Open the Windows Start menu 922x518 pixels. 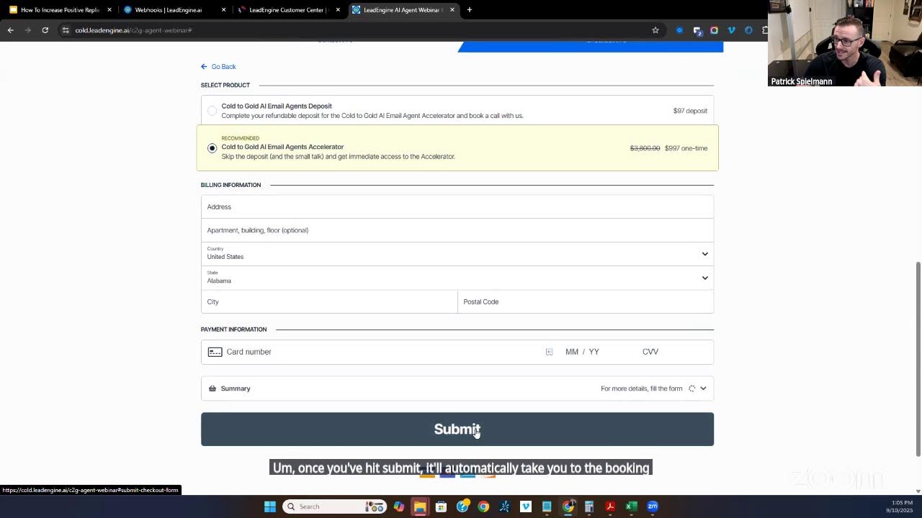tap(269, 506)
